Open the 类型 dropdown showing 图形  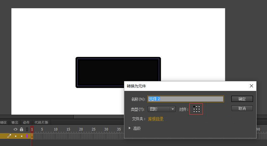tap(161, 109)
